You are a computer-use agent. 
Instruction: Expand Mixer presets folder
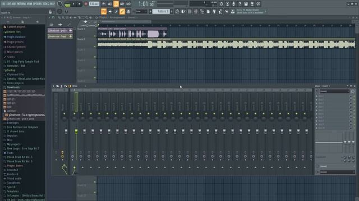pyautogui.click(x=15, y=52)
